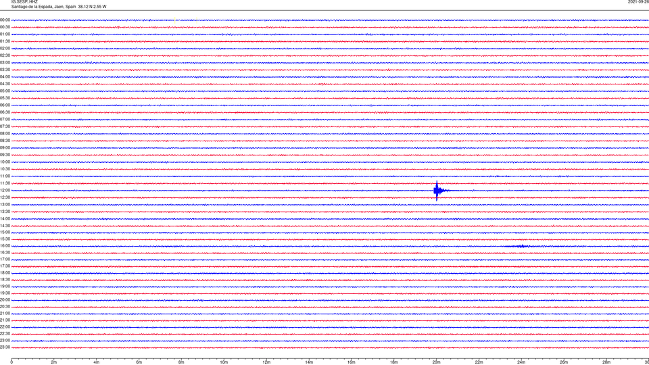
Task: Click the 4m tick on the minutes axis
Action: (x=97, y=362)
